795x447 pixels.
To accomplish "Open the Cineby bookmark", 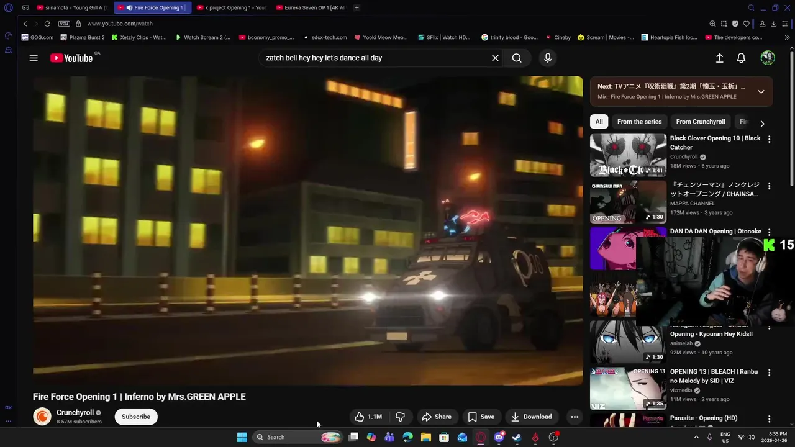I will (558, 37).
